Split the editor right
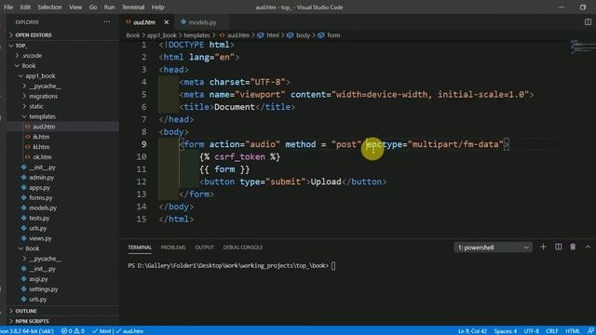Screen dimensions: 596x335 pos(588,22)
